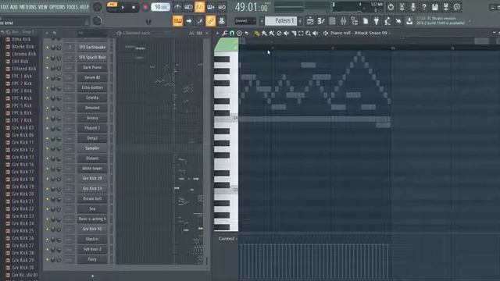Open the VIEW menu

tap(43, 7)
